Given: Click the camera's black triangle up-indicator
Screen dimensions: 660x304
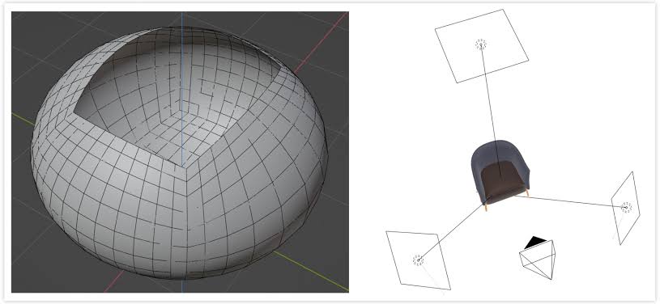Looking at the screenshot, I should (535, 242).
